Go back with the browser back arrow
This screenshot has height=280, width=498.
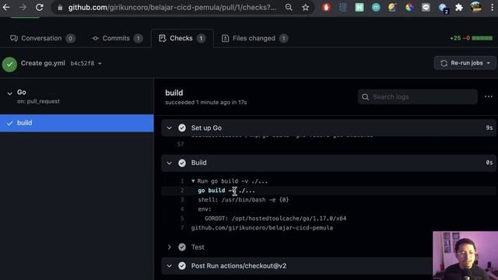(6, 7)
